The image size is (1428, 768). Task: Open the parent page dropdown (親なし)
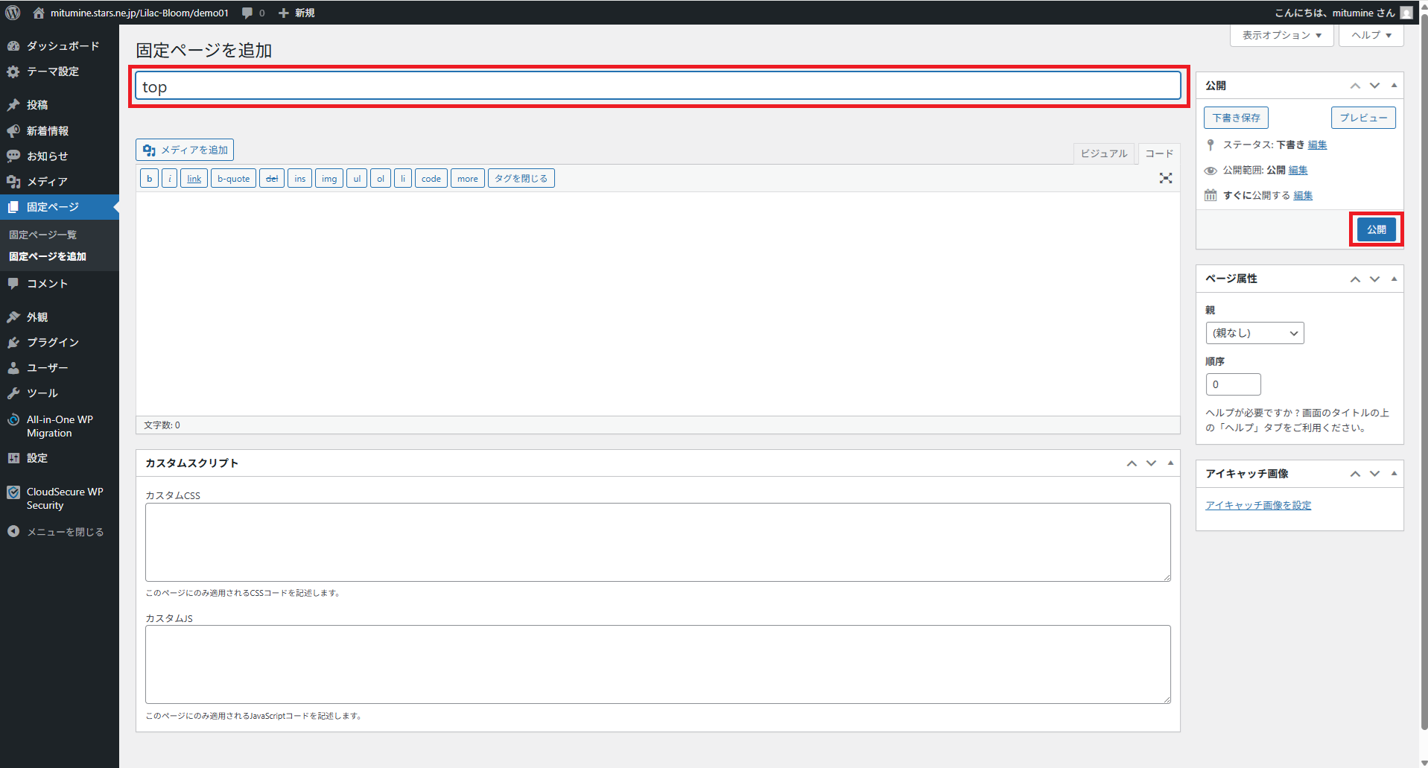click(x=1254, y=333)
